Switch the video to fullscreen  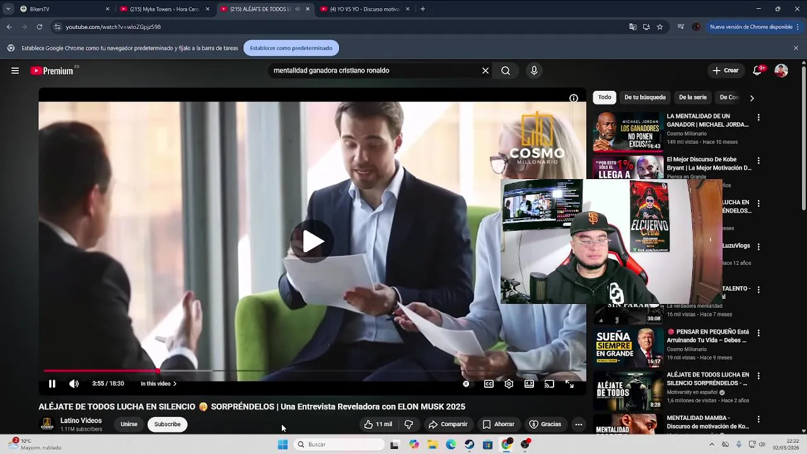pos(569,383)
